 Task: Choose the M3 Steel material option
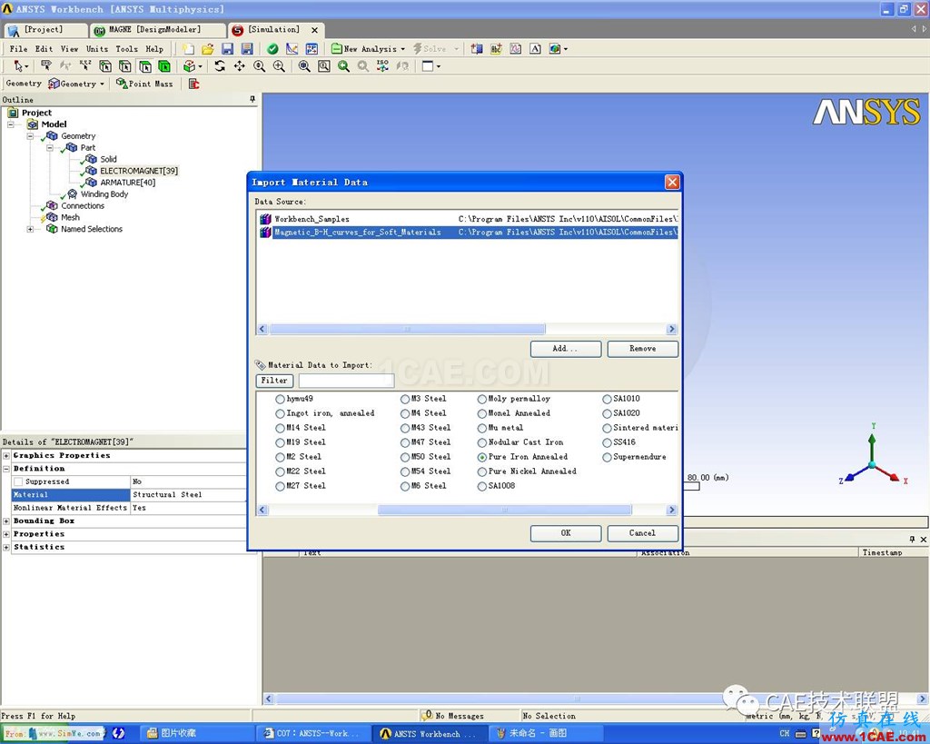[x=404, y=400]
